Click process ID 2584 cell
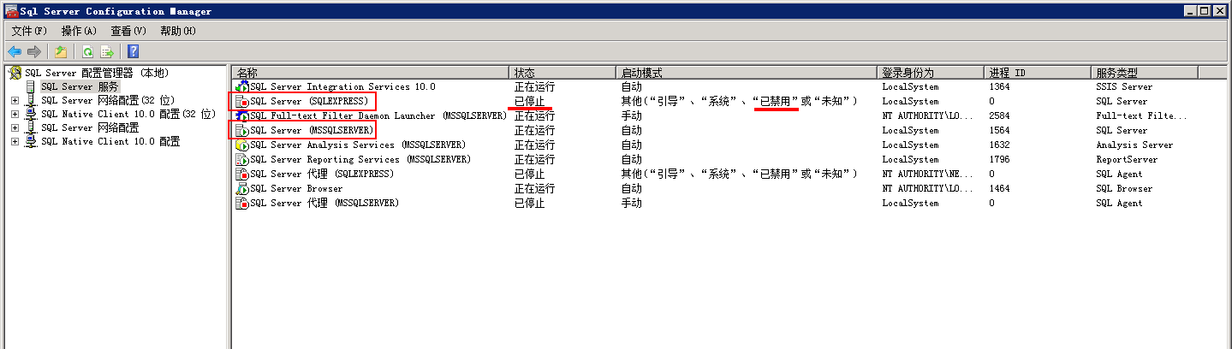This screenshot has height=349, width=1232. [x=999, y=115]
